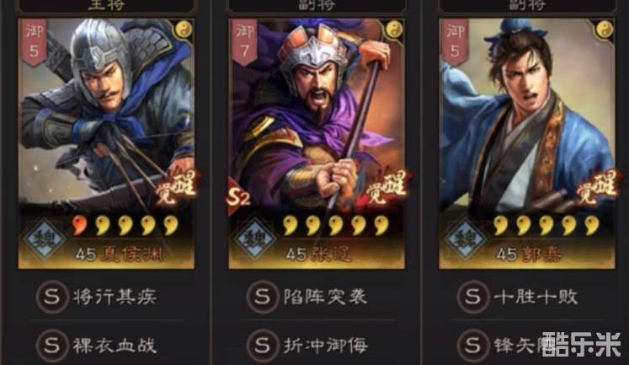Click Wei faction emblem on Xiahou Yuan card

coord(45,238)
